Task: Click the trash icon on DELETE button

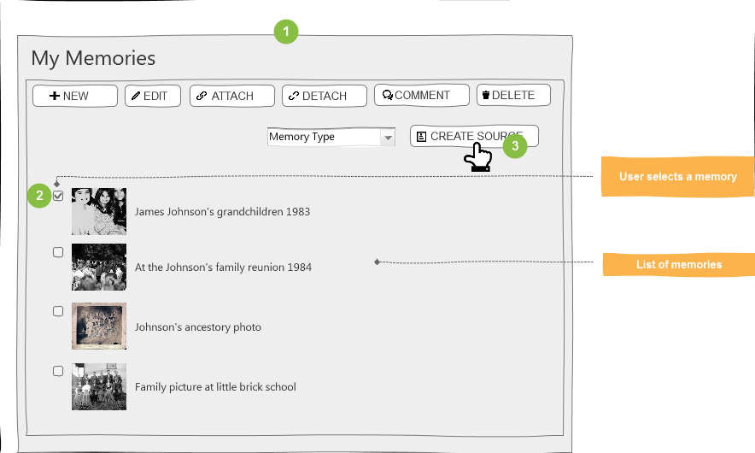Action: 486,95
